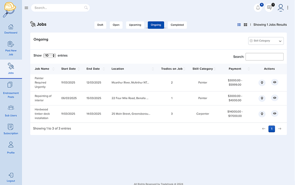Toggle the hamburger sidebar menu
295x185 pixels.
pos(26,8)
